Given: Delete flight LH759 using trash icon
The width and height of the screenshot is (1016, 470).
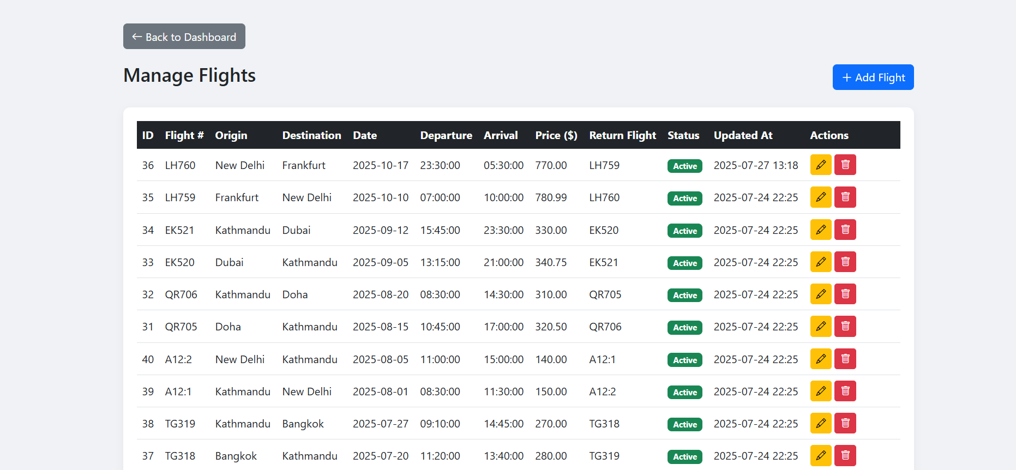Looking at the screenshot, I should click(x=845, y=197).
